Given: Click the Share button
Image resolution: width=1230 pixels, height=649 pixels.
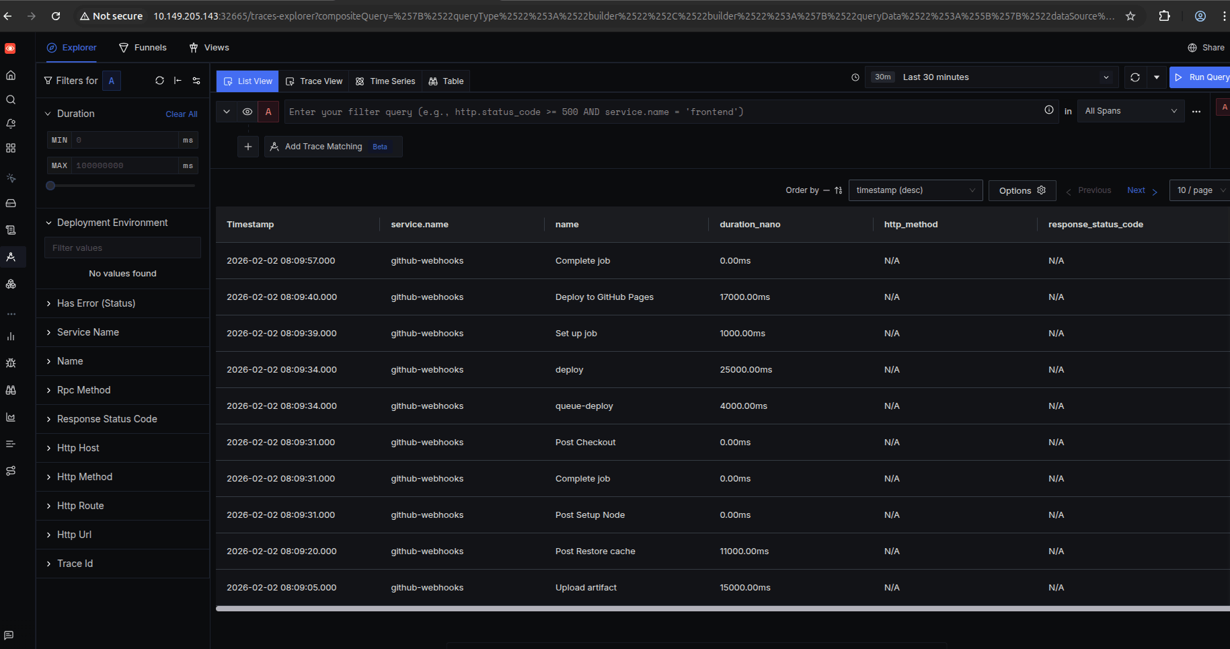Looking at the screenshot, I should click(x=1206, y=48).
